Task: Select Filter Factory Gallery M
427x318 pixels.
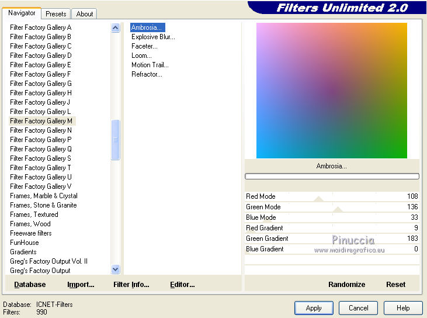Action: click(x=42, y=121)
